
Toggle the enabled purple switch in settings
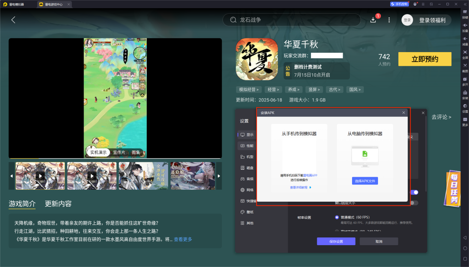(x=414, y=192)
